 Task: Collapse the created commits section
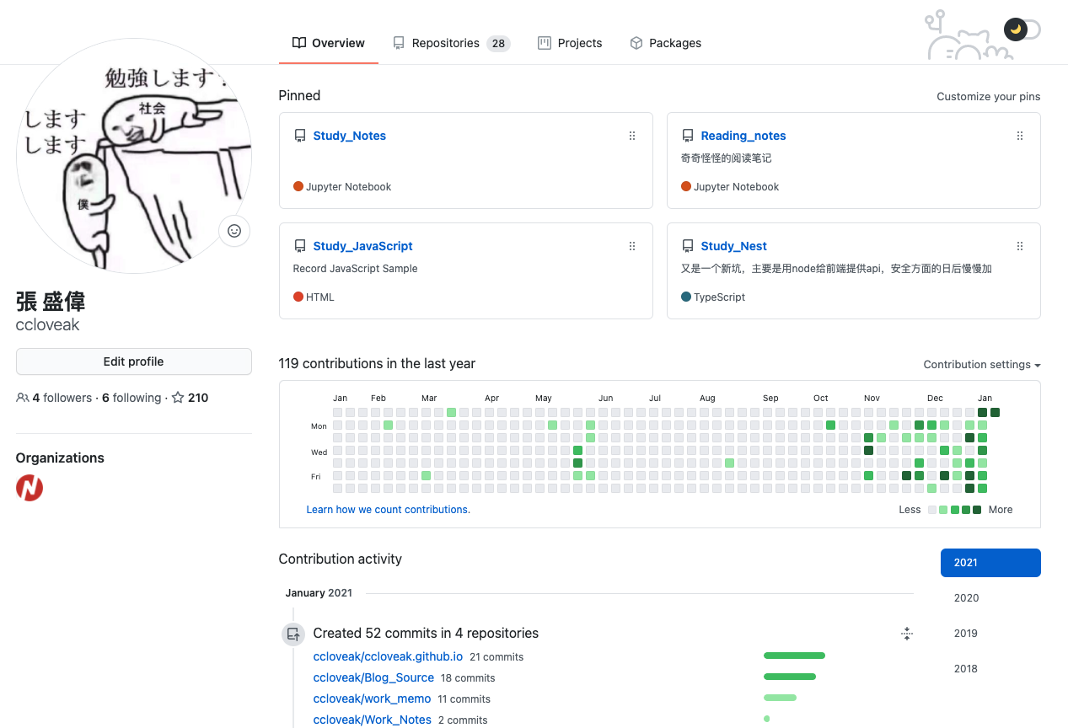click(x=907, y=634)
